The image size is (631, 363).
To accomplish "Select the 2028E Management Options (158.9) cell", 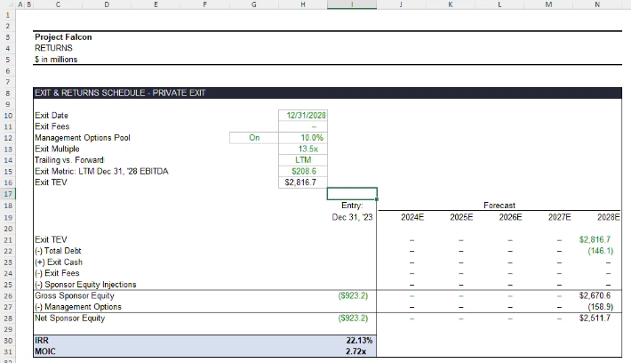I will (x=597, y=306).
